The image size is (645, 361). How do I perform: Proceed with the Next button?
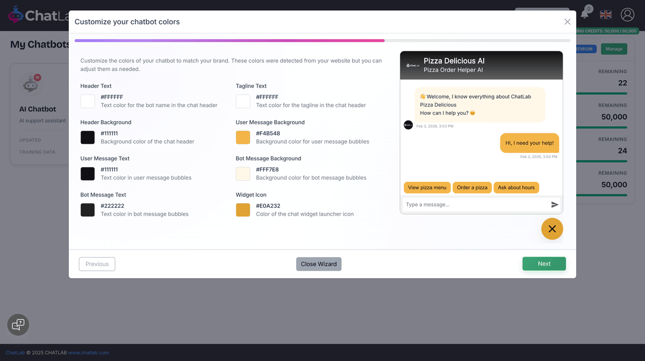544,264
